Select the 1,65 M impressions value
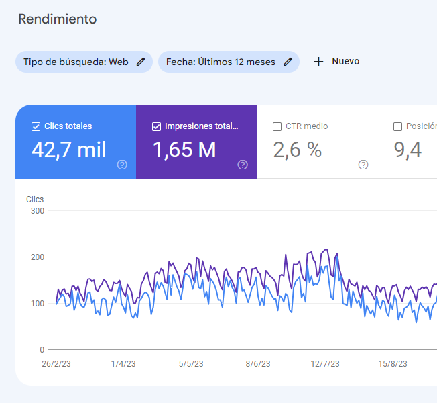Image resolution: width=437 pixels, height=403 pixels. (x=184, y=150)
